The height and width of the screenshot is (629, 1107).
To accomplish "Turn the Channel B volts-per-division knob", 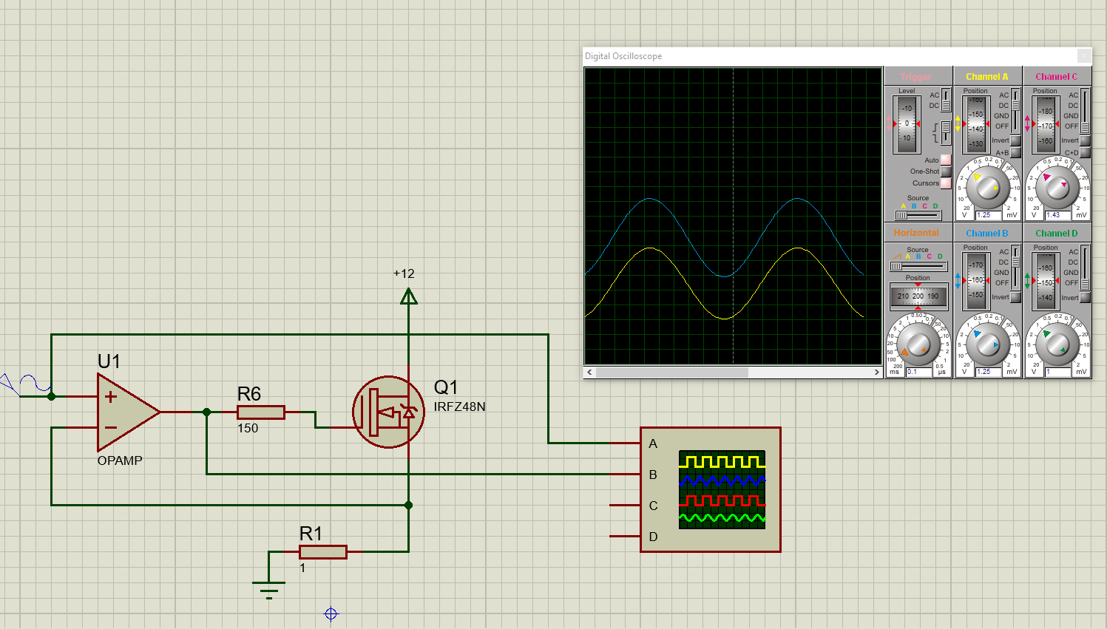I will pos(988,344).
